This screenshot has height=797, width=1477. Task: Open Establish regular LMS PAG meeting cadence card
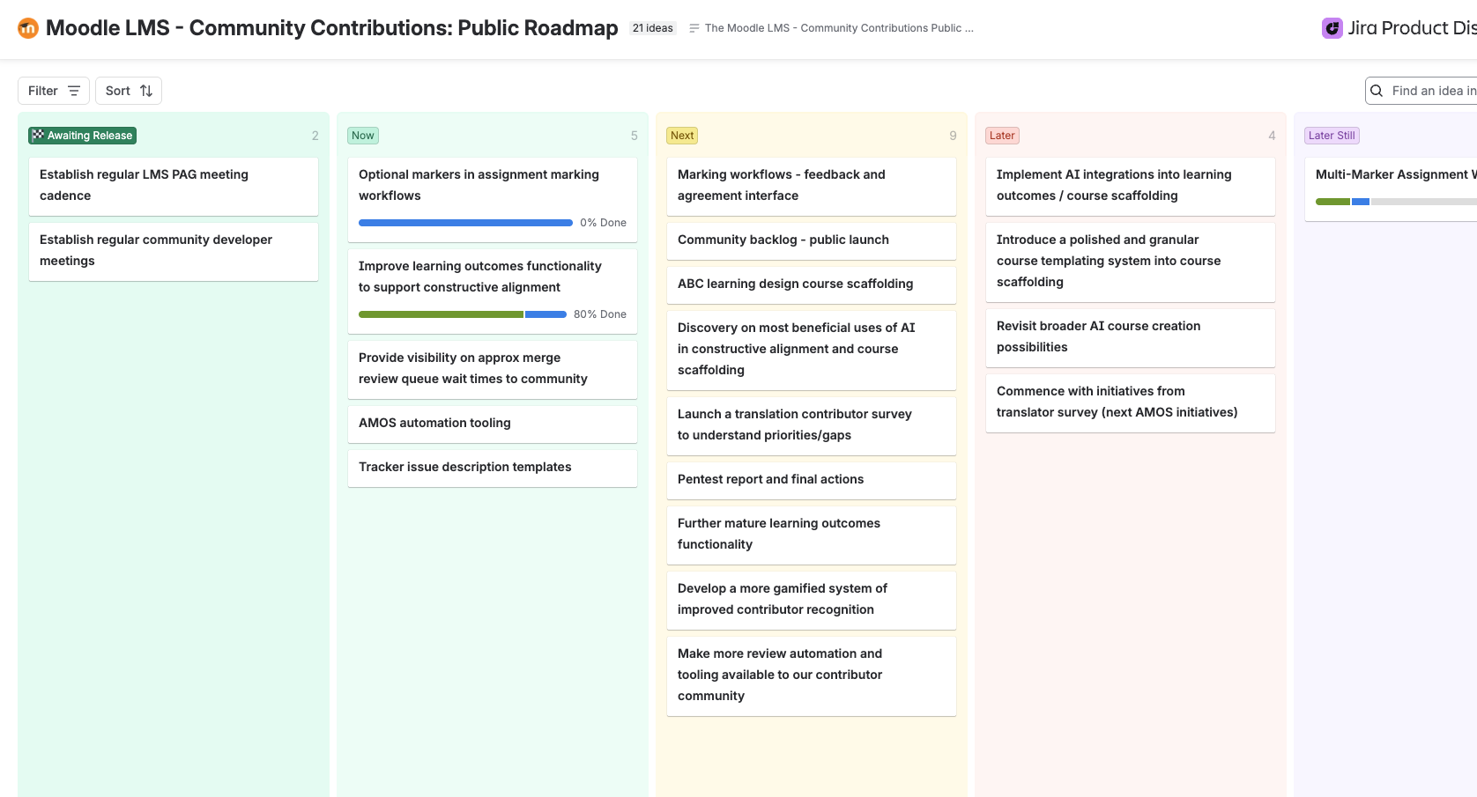(x=174, y=186)
